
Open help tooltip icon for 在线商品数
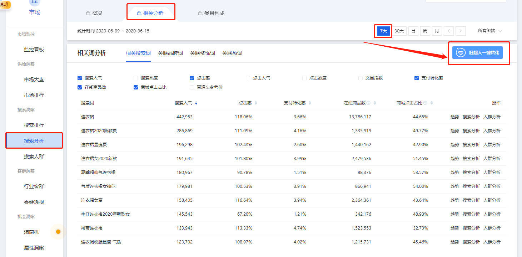[x=368, y=103]
